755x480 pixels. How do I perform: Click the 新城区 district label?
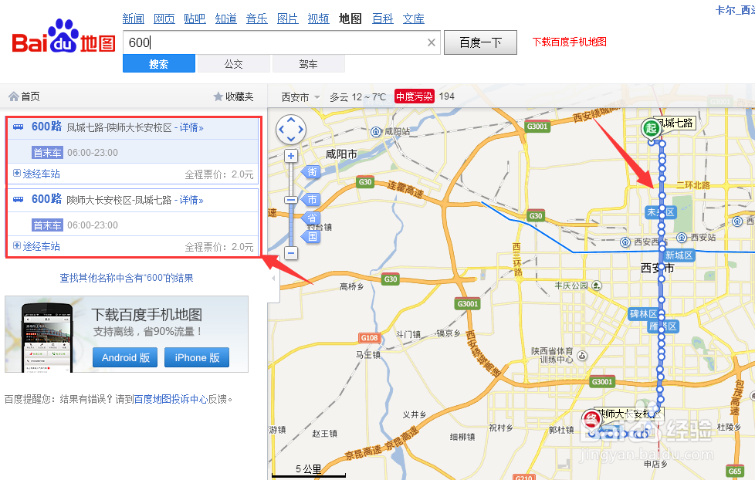[679, 255]
